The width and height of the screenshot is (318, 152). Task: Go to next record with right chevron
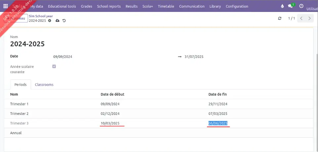click(309, 19)
